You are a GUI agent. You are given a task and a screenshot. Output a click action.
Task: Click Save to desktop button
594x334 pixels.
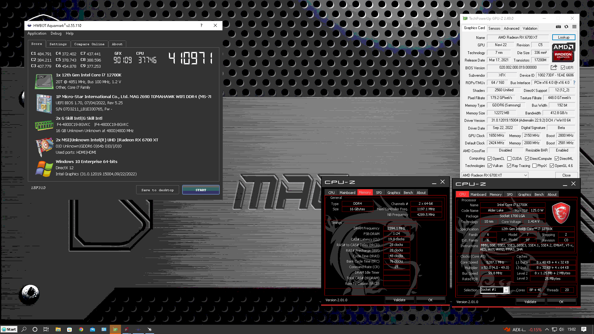(x=157, y=190)
